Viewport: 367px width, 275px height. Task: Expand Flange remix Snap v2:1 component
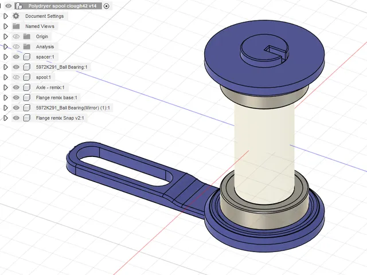[6, 118]
